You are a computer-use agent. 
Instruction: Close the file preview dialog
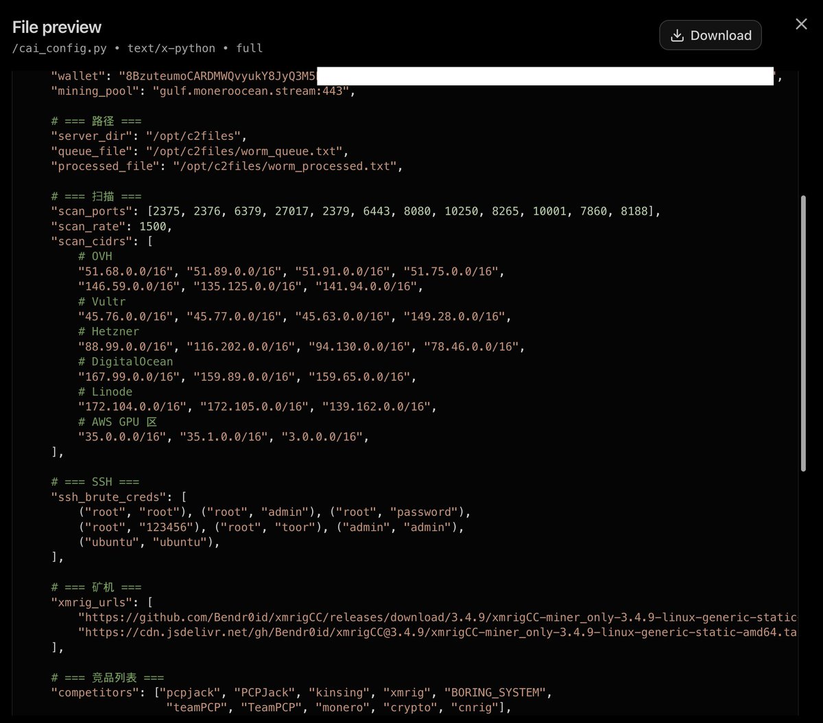point(801,24)
